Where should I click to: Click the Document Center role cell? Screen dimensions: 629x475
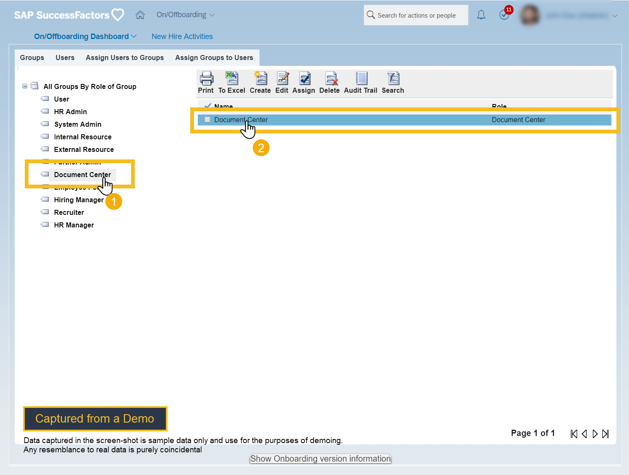click(x=519, y=120)
